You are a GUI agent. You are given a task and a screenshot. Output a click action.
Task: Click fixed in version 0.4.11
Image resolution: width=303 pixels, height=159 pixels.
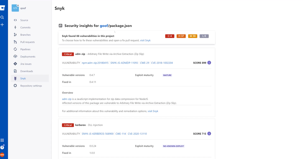tap(93, 82)
